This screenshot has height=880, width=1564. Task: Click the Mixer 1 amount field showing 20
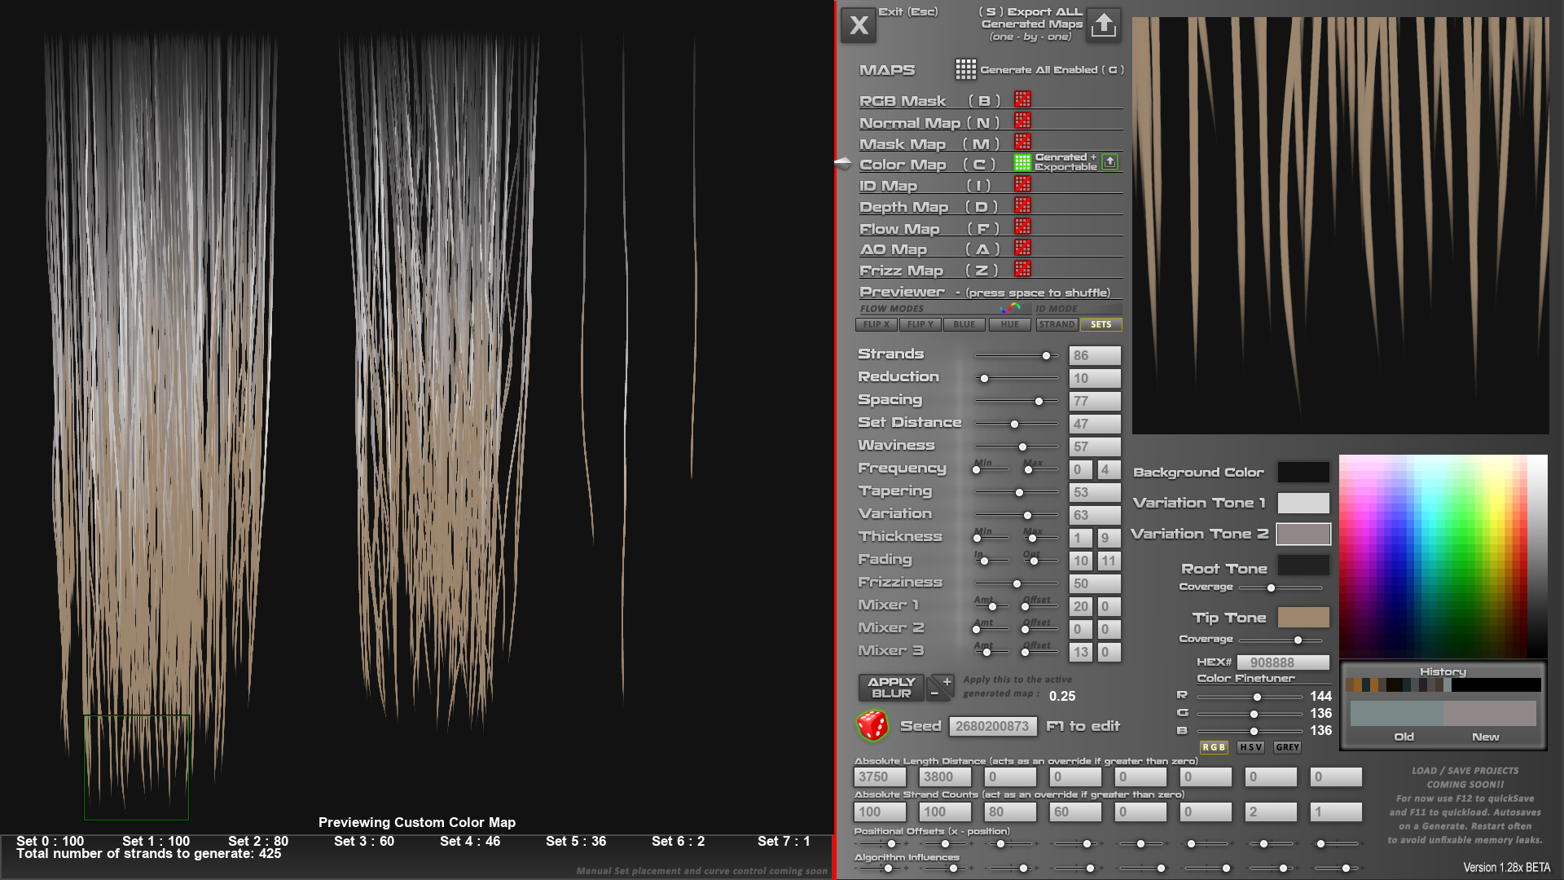[x=1080, y=606]
